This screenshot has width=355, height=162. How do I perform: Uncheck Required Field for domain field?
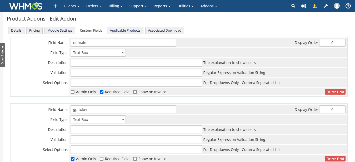(x=102, y=92)
